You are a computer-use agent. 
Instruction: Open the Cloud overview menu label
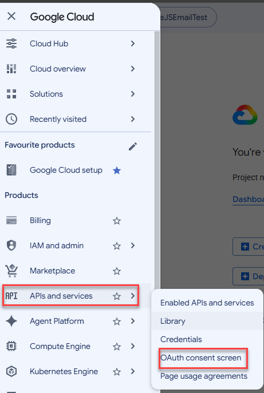tap(58, 69)
